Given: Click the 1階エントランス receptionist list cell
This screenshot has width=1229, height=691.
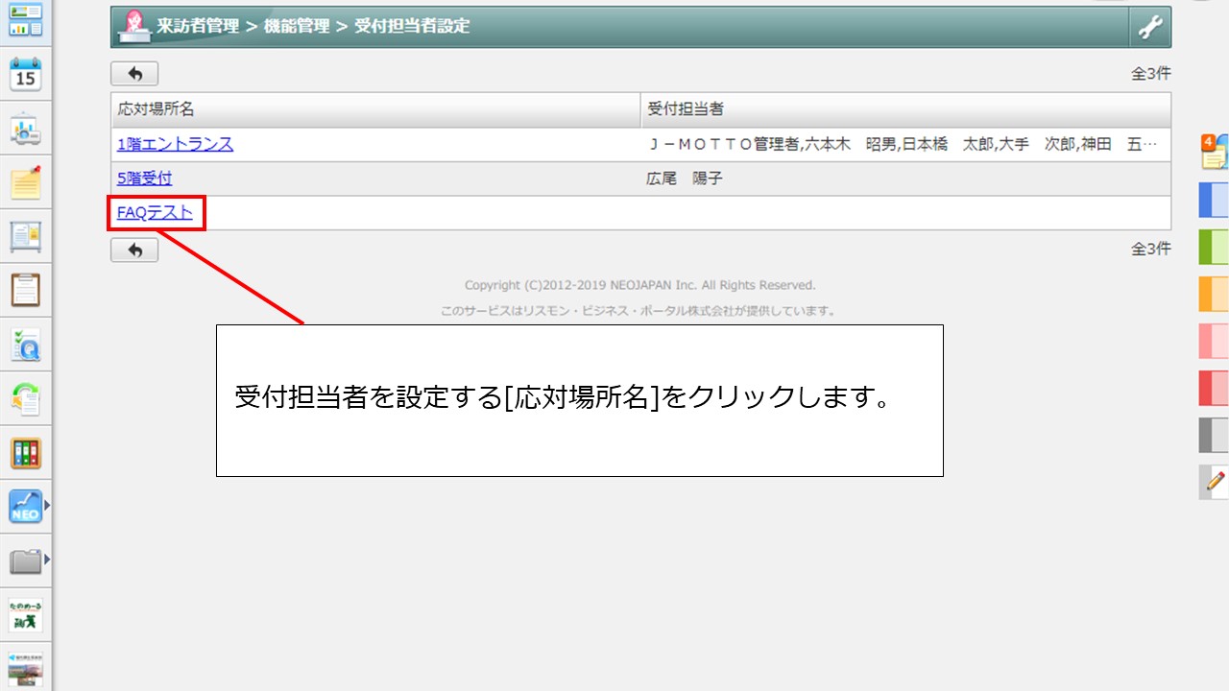Looking at the screenshot, I should [x=905, y=144].
